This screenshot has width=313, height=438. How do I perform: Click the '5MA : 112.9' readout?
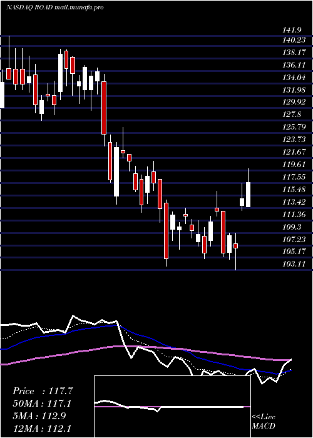pyautogui.click(x=39, y=416)
